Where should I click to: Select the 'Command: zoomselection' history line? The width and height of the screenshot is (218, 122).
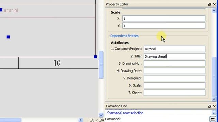[125, 113]
